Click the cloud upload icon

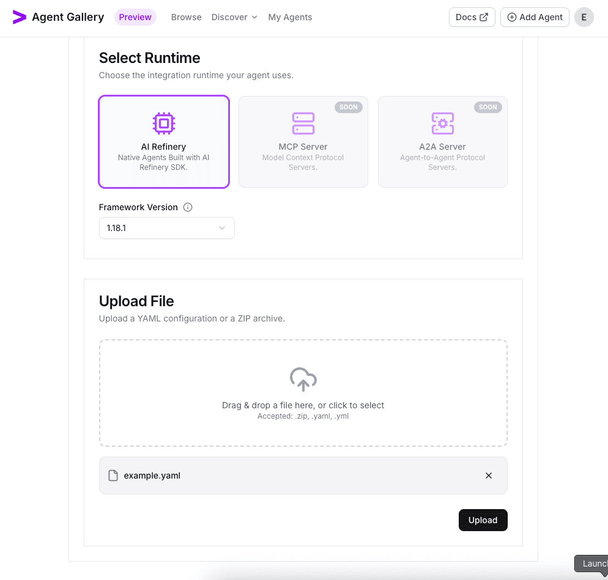[303, 379]
